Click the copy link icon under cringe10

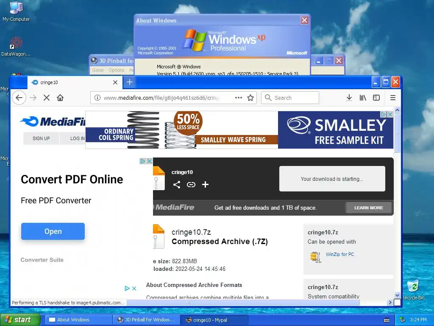point(191,185)
